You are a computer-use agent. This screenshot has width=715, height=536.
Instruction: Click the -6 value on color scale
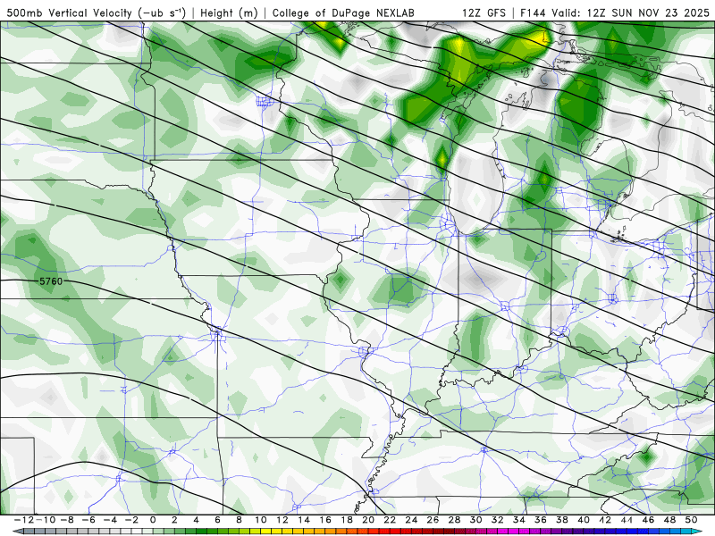point(88,520)
